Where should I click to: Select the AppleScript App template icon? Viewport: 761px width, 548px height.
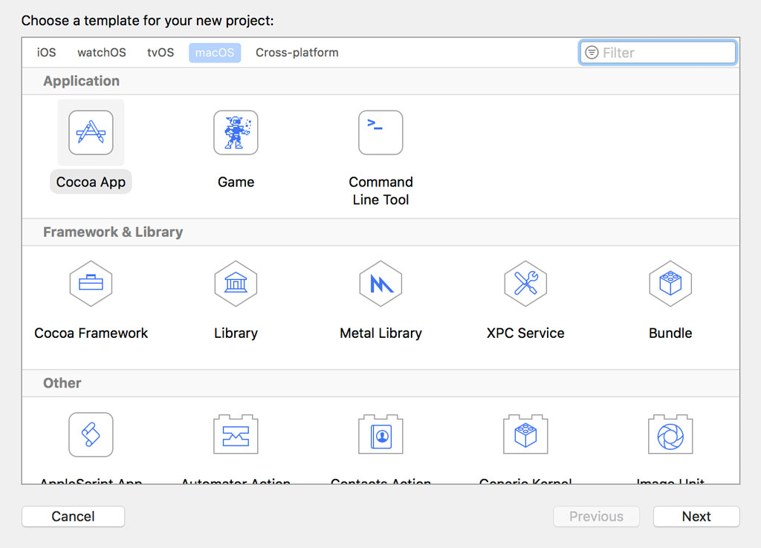click(x=91, y=435)
